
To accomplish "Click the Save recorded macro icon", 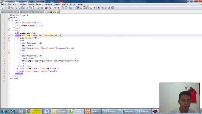I will [113, 8].
